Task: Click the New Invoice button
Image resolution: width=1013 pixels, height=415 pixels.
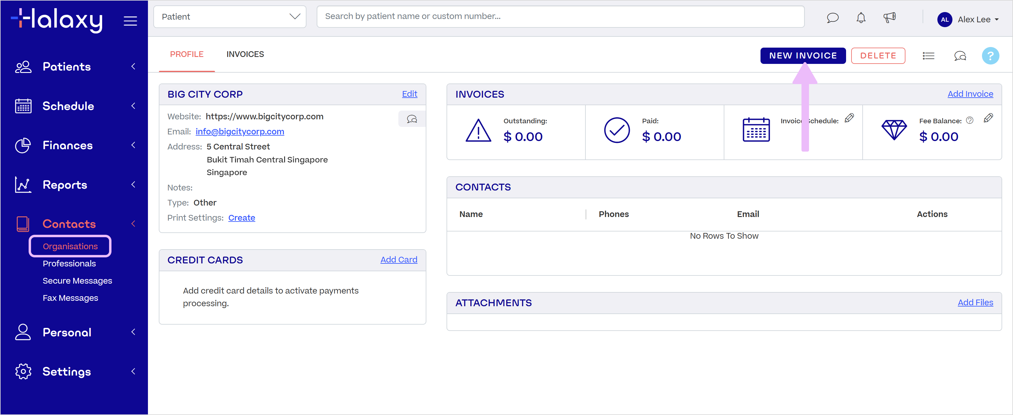Action: click(803, 56)
